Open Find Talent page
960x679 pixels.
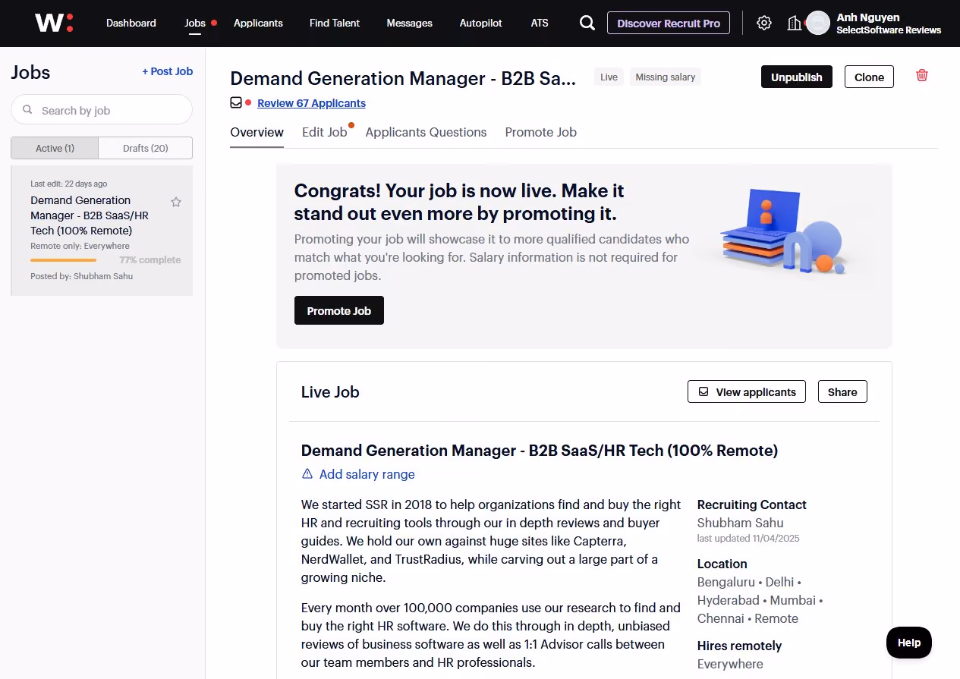tap(335, 23)
